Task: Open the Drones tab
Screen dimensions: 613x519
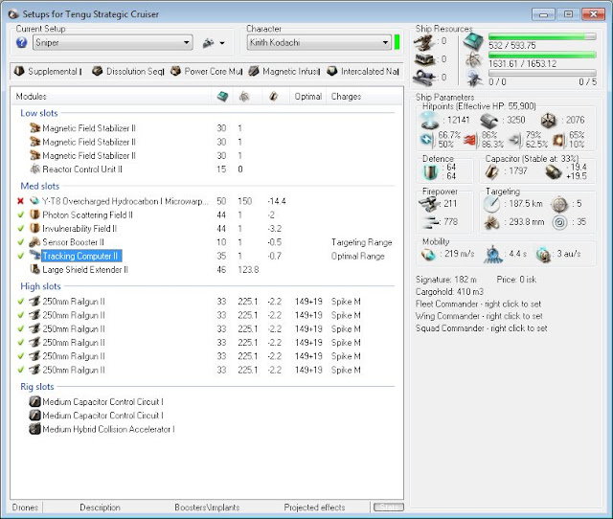Action: click(25, 508)
